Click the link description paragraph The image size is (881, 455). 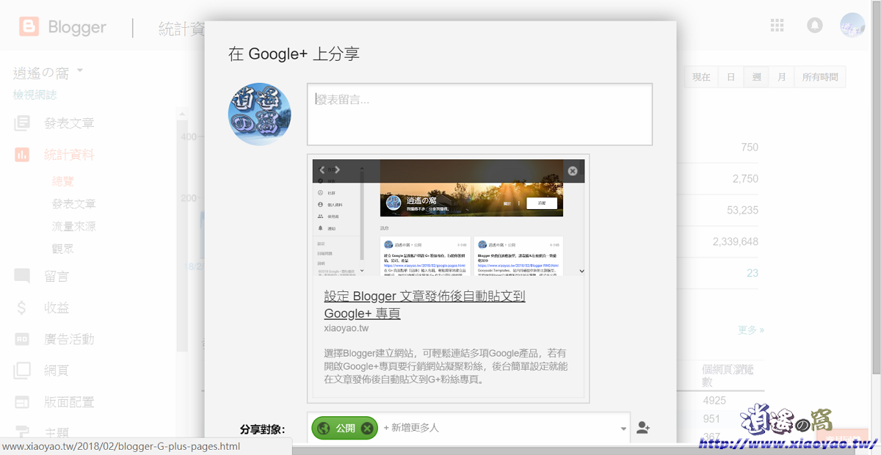point(445,366)
